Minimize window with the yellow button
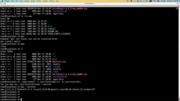Viewport: 180px width, 101px height. click(x=3, y=4)
